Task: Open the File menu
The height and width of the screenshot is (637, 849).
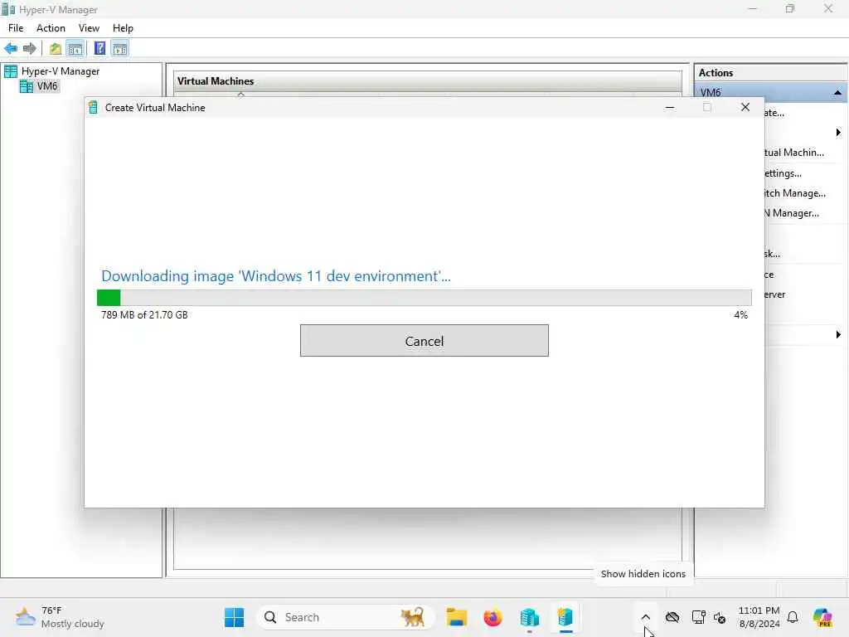Action: [x=16, y=28]
